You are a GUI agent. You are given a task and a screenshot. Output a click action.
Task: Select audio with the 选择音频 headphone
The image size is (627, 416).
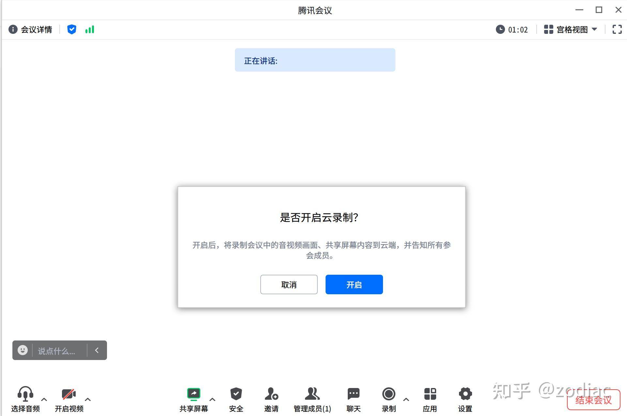coord(25,399)
